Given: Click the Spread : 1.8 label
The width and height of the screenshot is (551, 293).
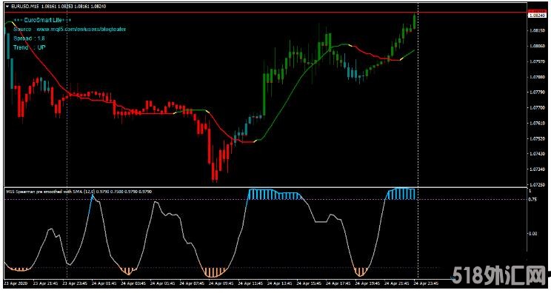Looking at the screenshot, I should point(29,38).
